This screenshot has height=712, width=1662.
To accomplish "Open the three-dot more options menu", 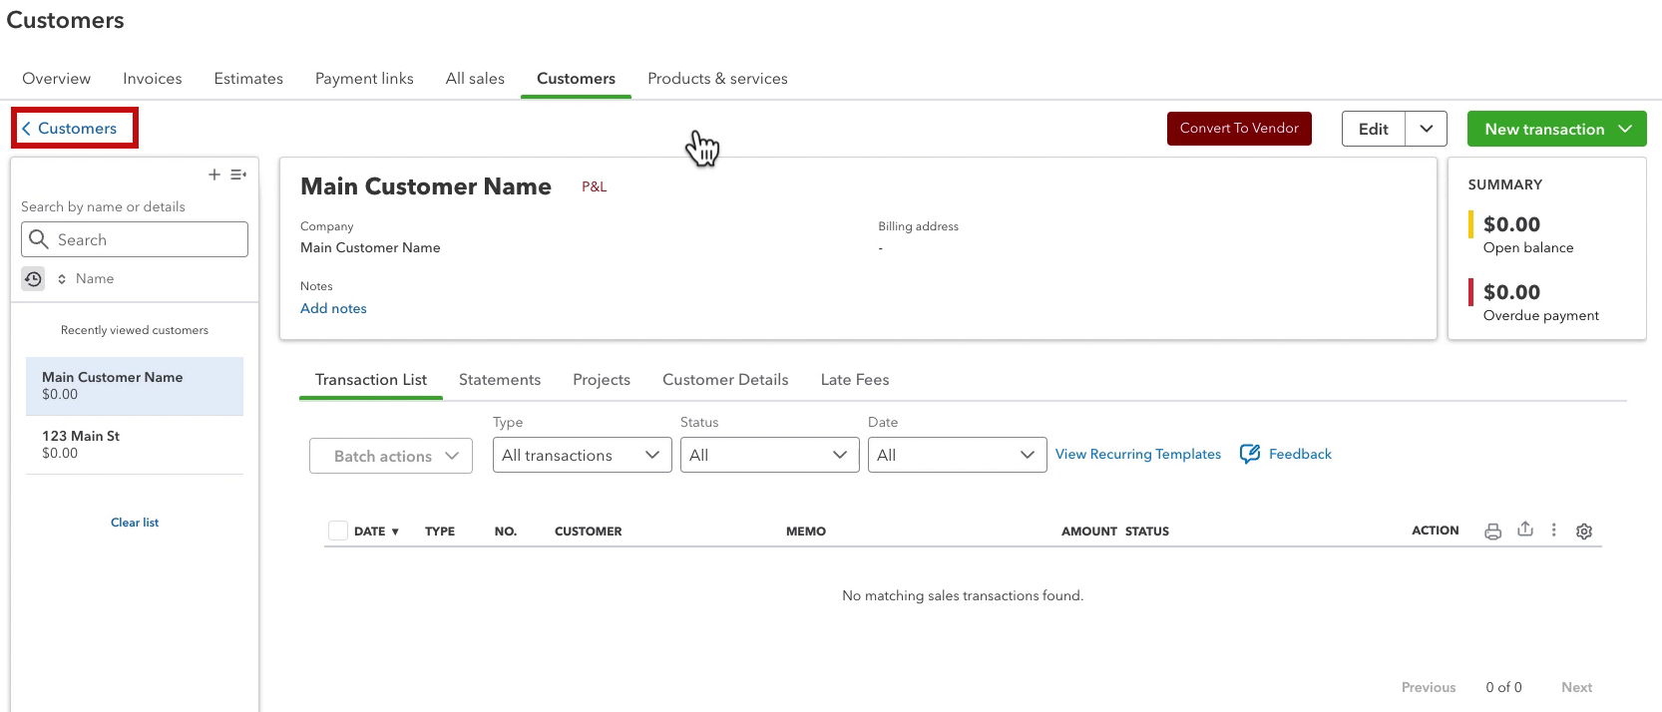I will click(x=1554, y=531).
